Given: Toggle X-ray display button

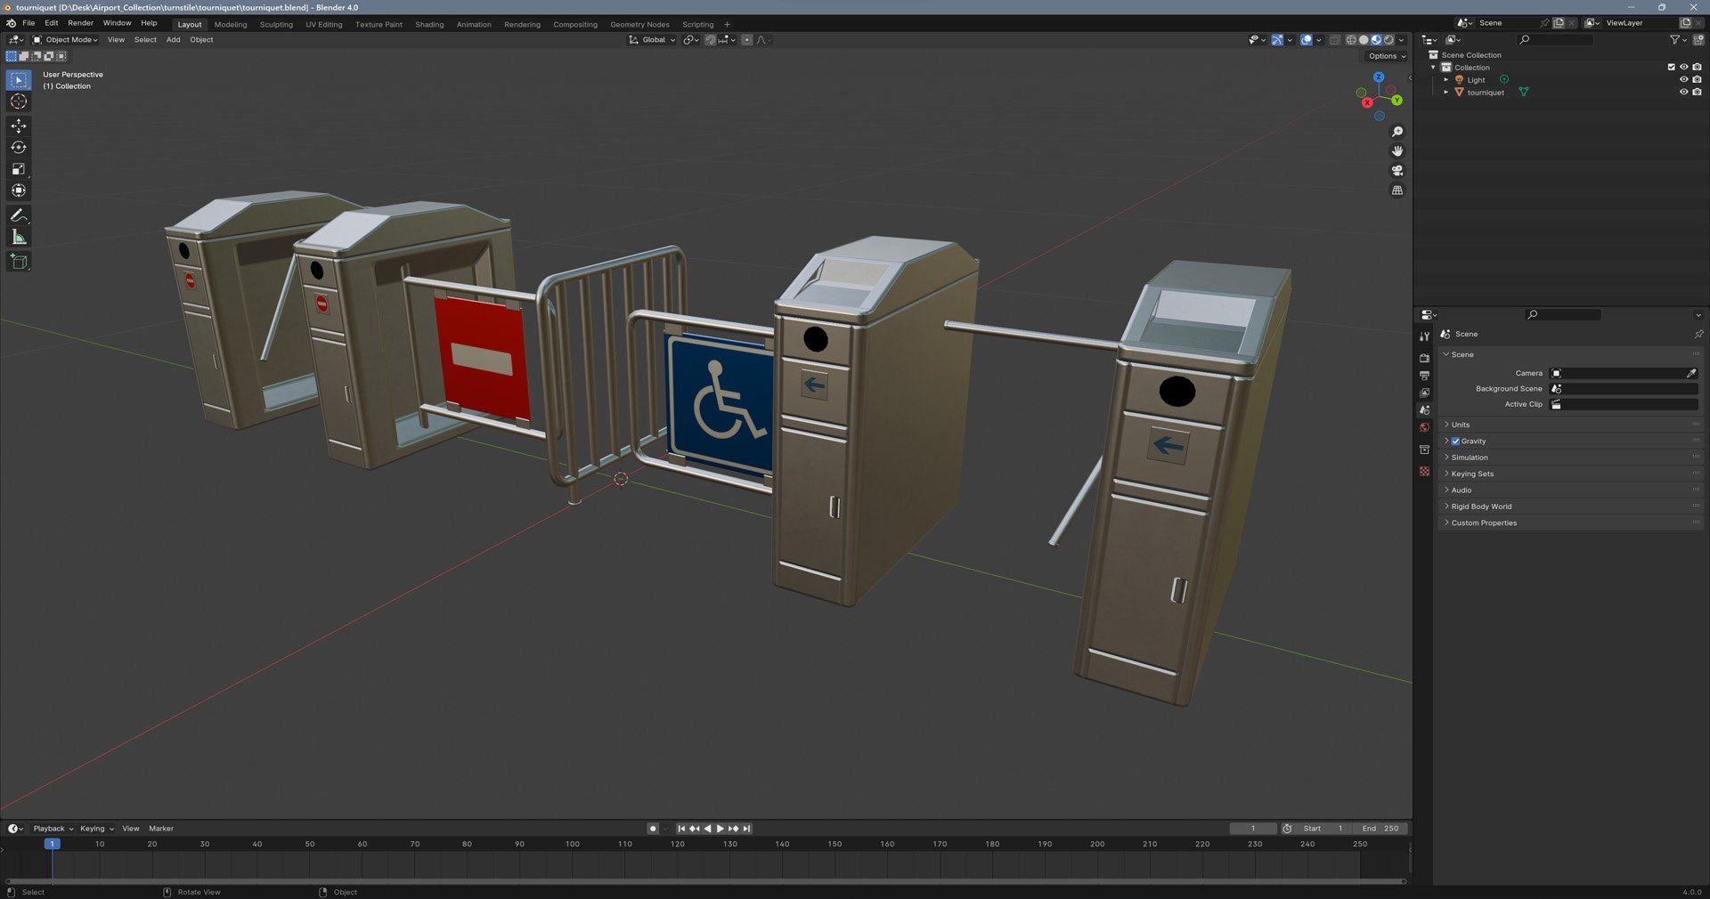Looking at the screenshot, I should click(x=1334, y=40).
